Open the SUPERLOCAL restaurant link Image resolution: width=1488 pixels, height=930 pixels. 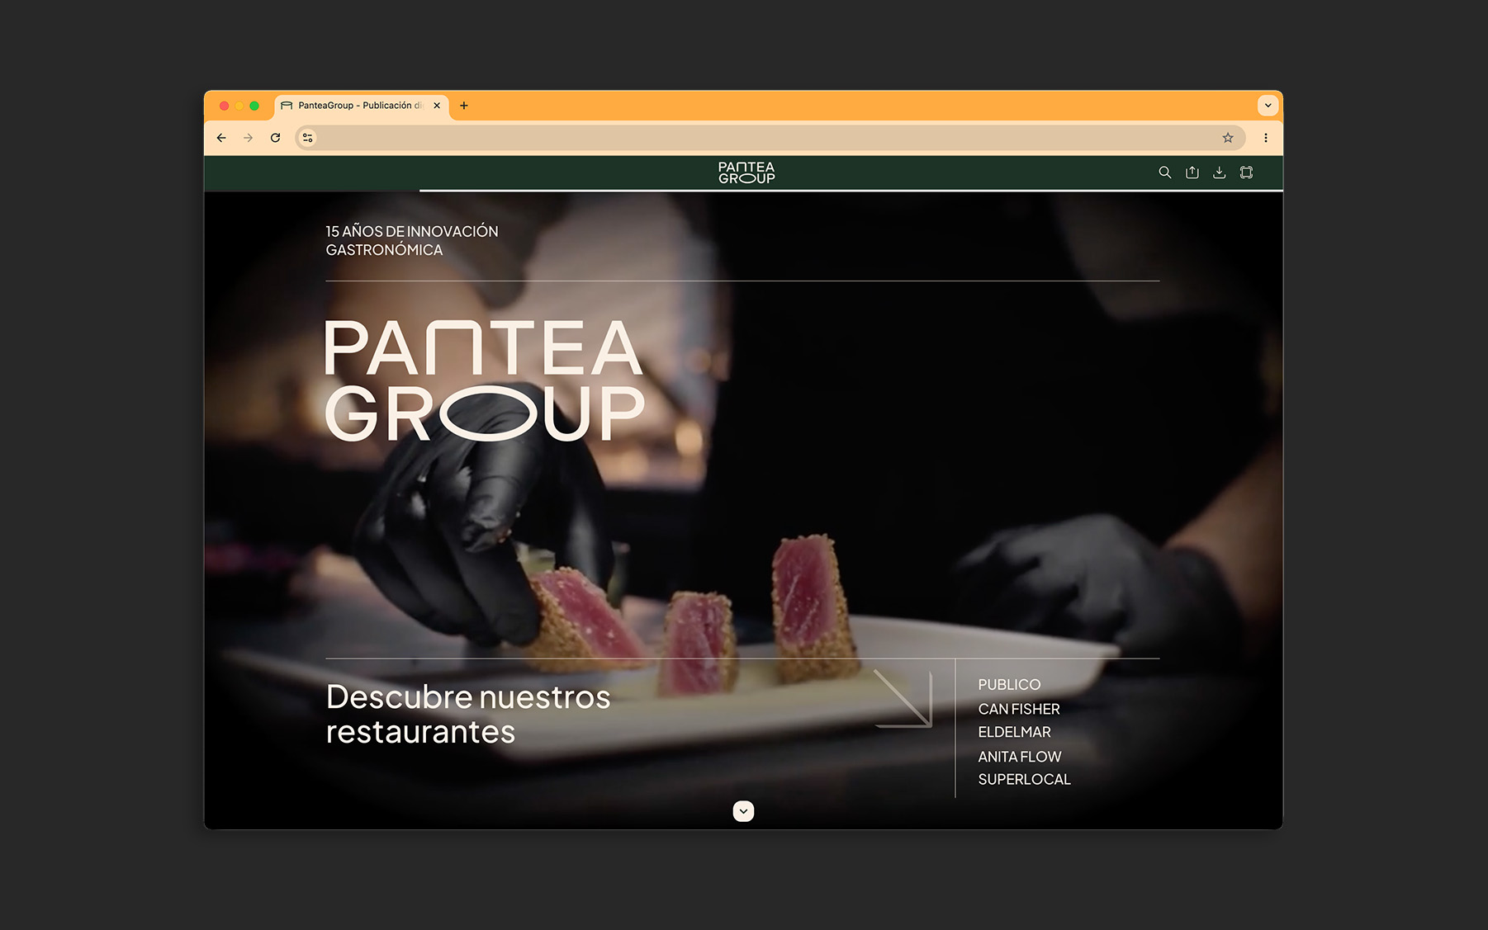pos(1024,779)
